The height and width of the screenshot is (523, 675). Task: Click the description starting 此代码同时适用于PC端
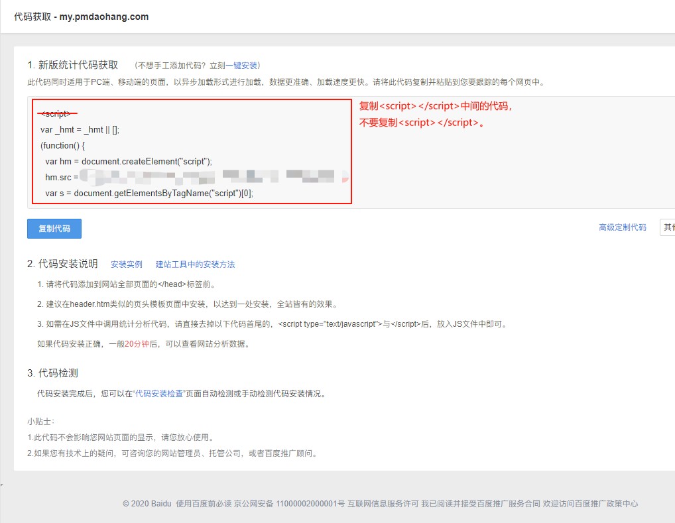(x=286, y=82)
